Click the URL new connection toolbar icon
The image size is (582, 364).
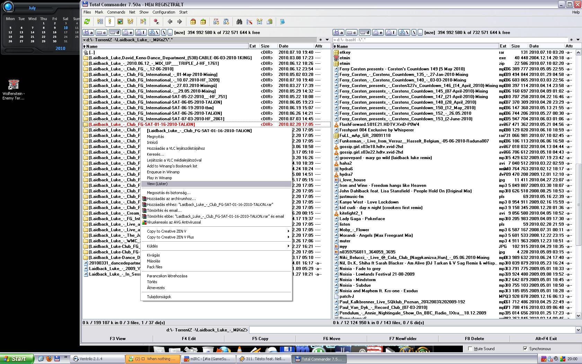[226, 22]
